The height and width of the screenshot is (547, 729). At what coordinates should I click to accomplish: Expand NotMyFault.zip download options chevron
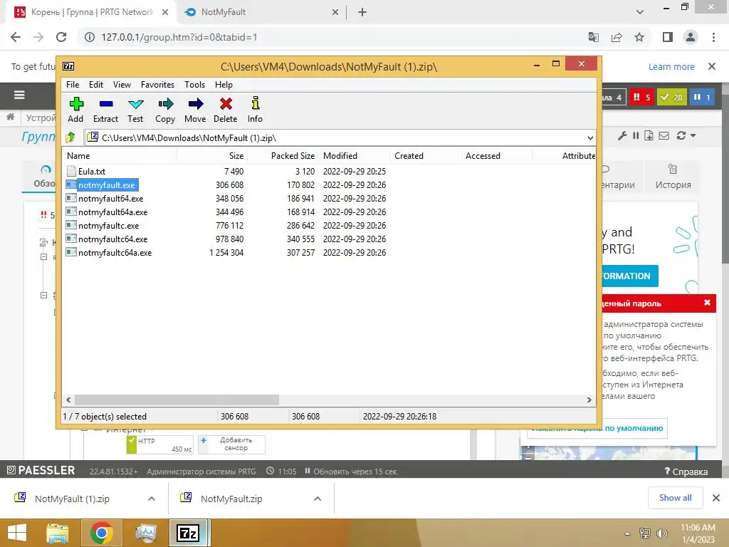pos(318,499)
